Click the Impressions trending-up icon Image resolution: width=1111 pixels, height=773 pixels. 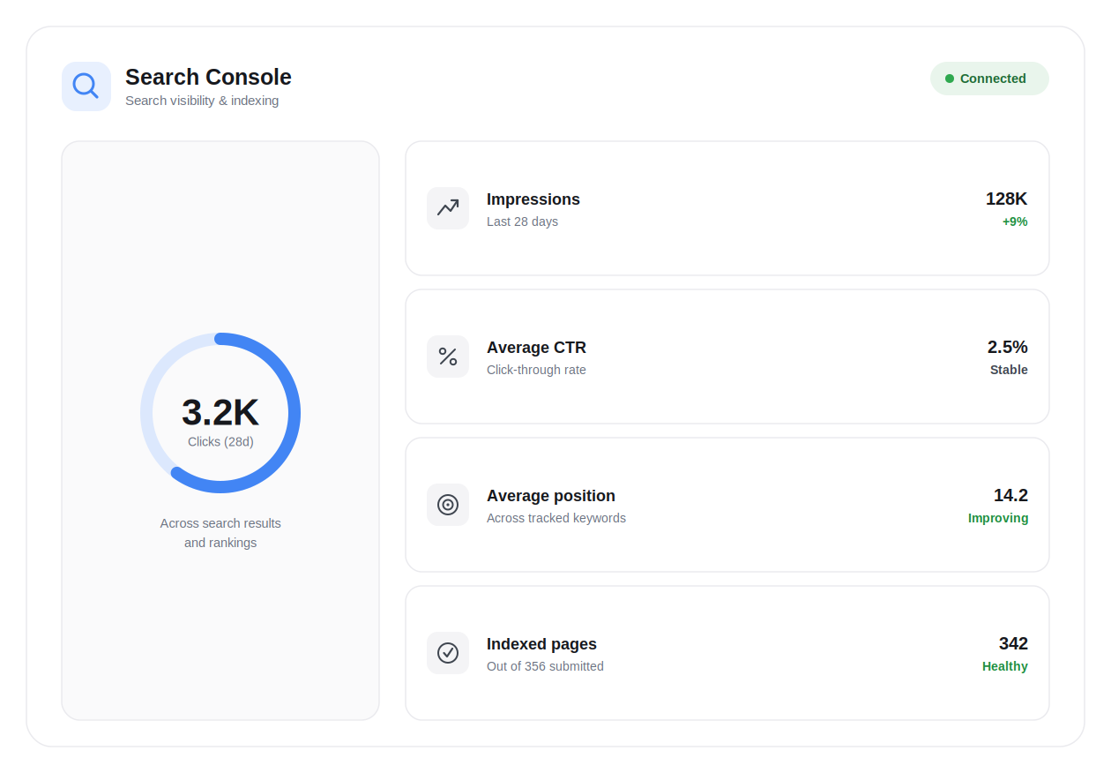point(448,208)
